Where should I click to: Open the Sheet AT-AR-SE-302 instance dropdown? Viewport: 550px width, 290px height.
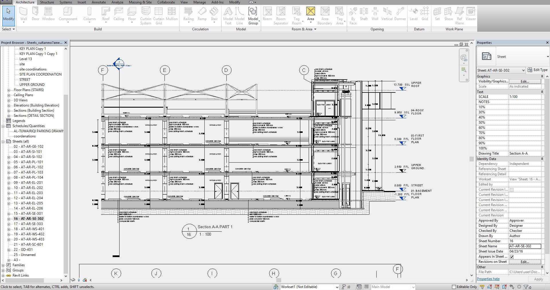click(x=523, y=70)
